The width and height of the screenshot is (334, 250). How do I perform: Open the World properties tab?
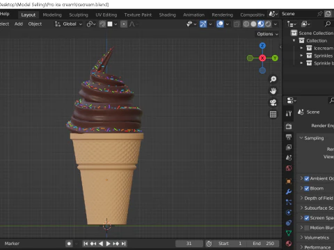tap(289, 168)
